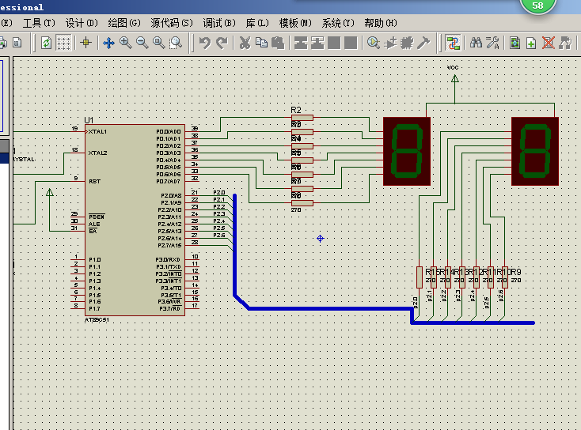Click Zoom to view entire sheet
The height and width of the screenshot is (430, 581).
point(159,43)
